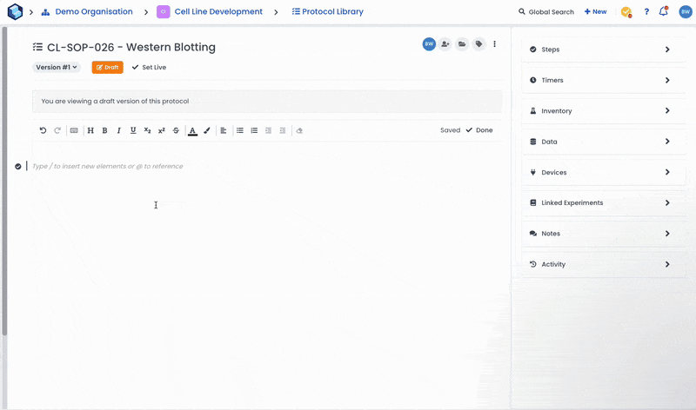The height and width of the screenshot is (410, 696).
Task: Click the Done button in editor
Action: [x=479, y=130]
